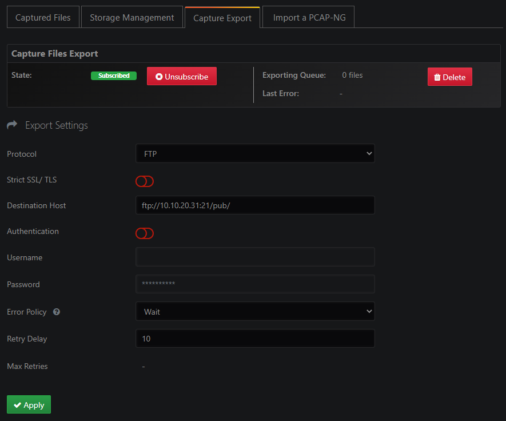This screenshot has height=421, width=506.
Task: Click the Retry Delay value field
Action: click(254, 338)
